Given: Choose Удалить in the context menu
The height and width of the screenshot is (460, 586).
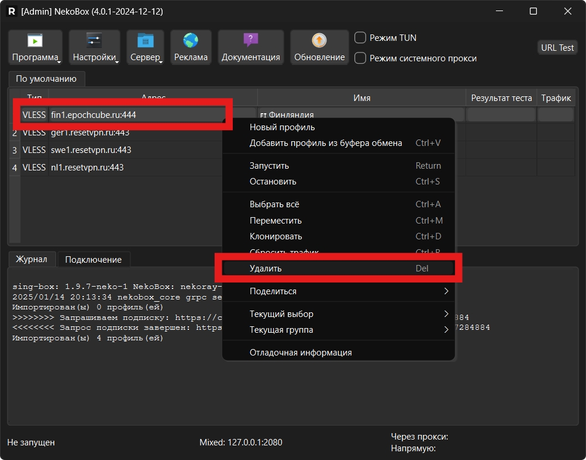Looking at the screenshot, I should tap(338, 269).
